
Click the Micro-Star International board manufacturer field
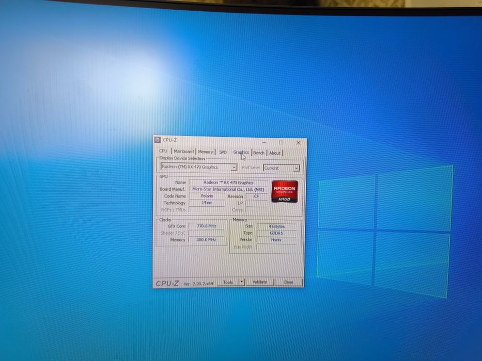(228, 189)
